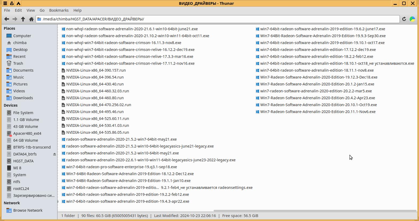Select chimba home in Places
Screen dimensions: 419x221
tap(20, 43)
